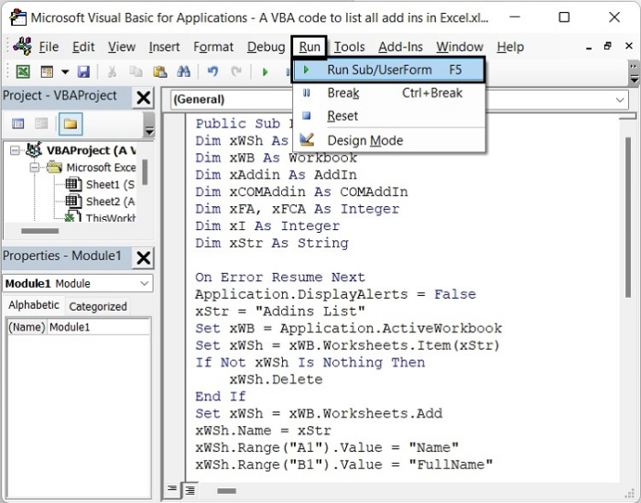Open the Format menu
The width and height of the screenshot is (641, 503).
point(213,47)
